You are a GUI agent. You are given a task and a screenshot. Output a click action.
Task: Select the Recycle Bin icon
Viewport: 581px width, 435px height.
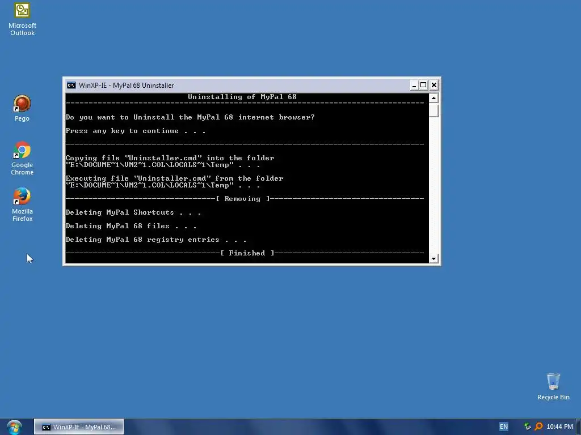[553, 387]
